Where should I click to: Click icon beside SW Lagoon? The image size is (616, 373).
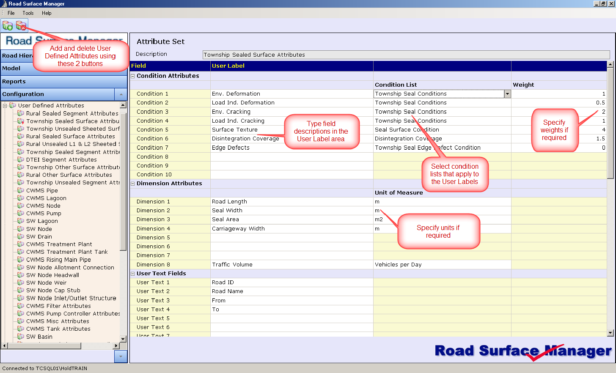point(20,221)
